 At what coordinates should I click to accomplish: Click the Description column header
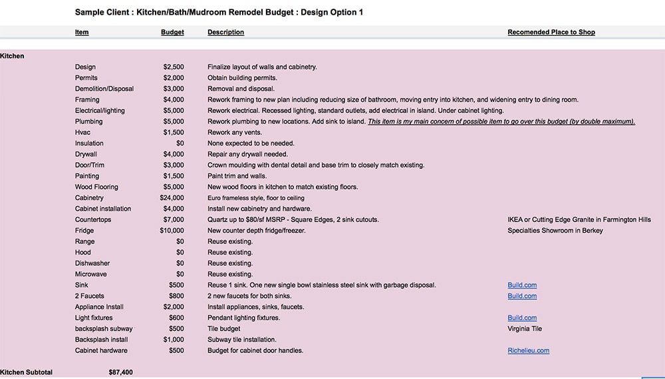225,32
